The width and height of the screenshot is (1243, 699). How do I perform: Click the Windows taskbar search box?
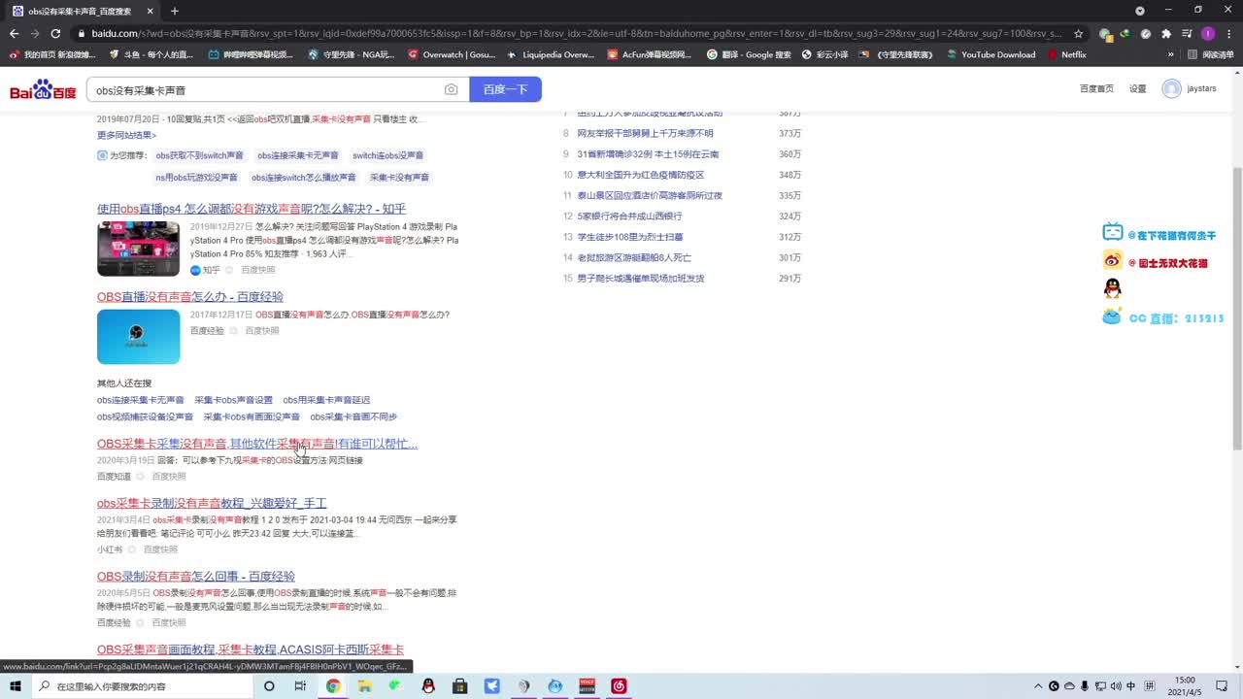[141, 686]
